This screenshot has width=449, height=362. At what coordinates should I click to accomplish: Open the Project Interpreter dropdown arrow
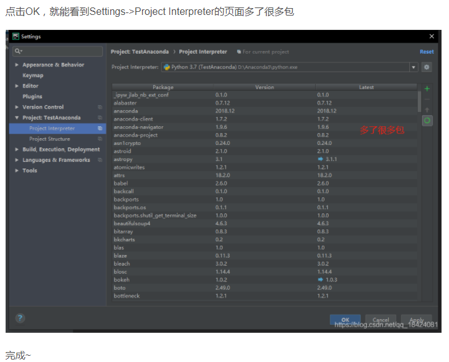[414, 67]
